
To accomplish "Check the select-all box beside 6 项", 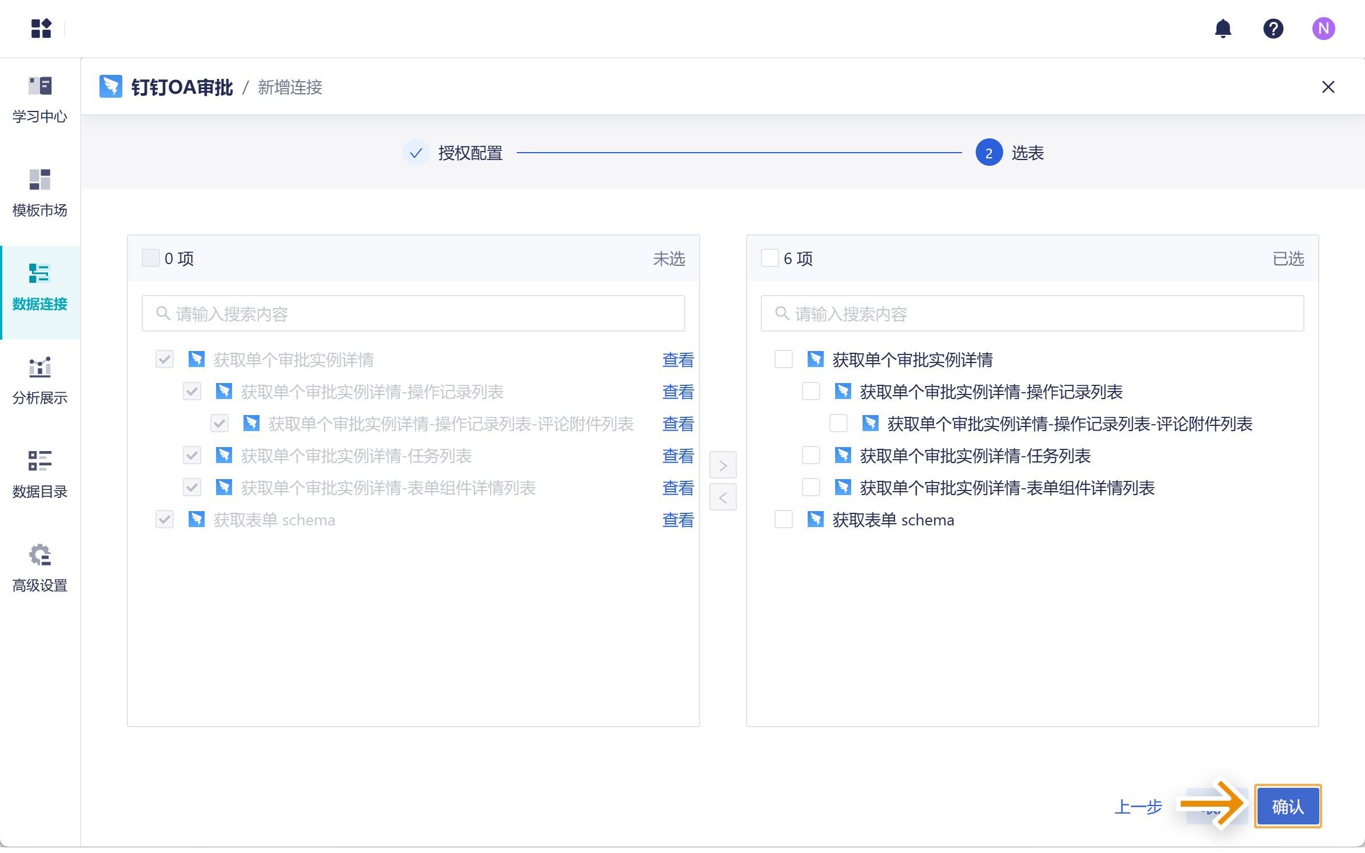I will pyautogui.click(x=769, y=258).
